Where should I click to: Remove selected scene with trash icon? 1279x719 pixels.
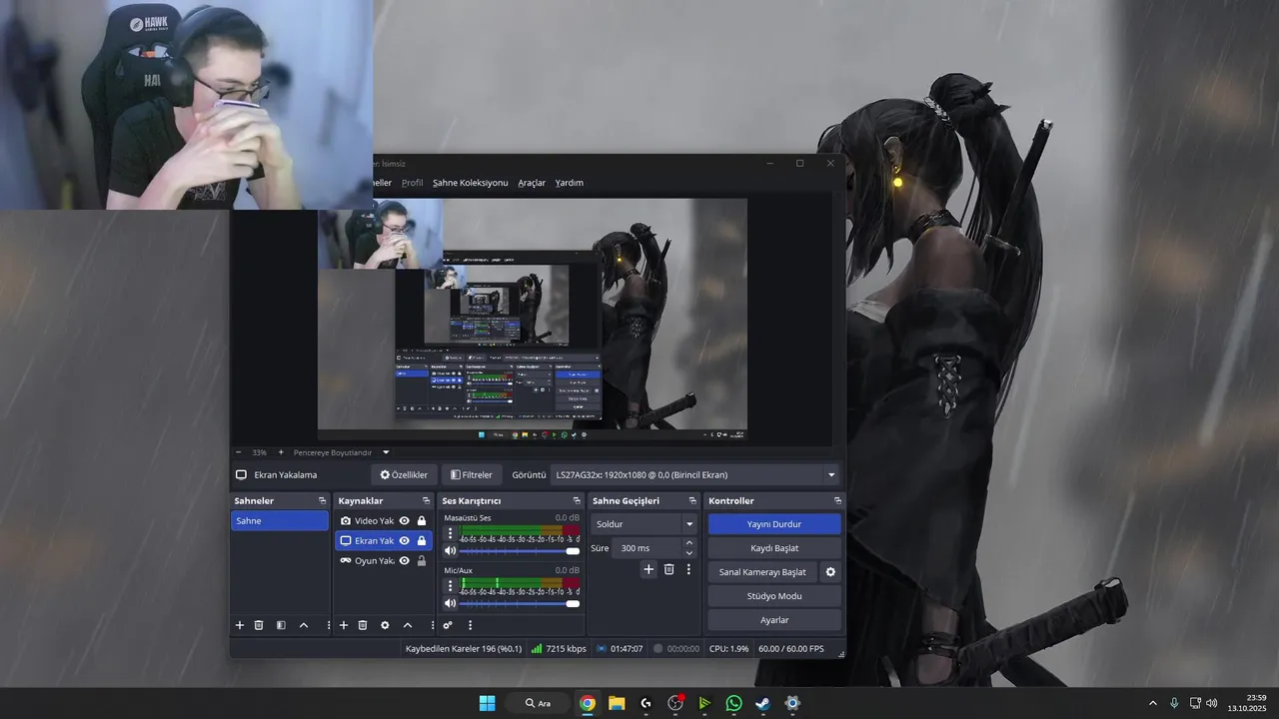(x=259, y=625)
